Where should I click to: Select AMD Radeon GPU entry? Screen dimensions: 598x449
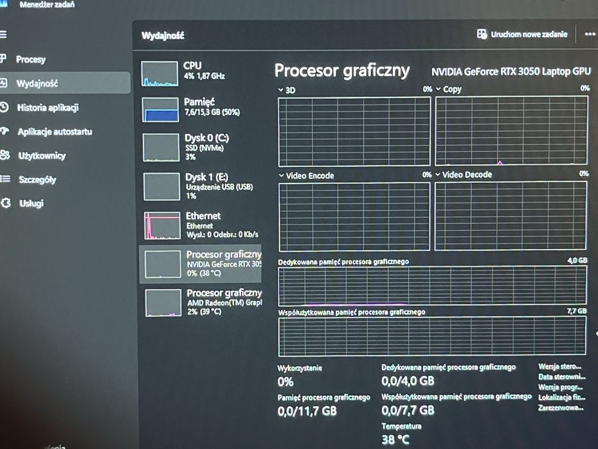(201, 303)
